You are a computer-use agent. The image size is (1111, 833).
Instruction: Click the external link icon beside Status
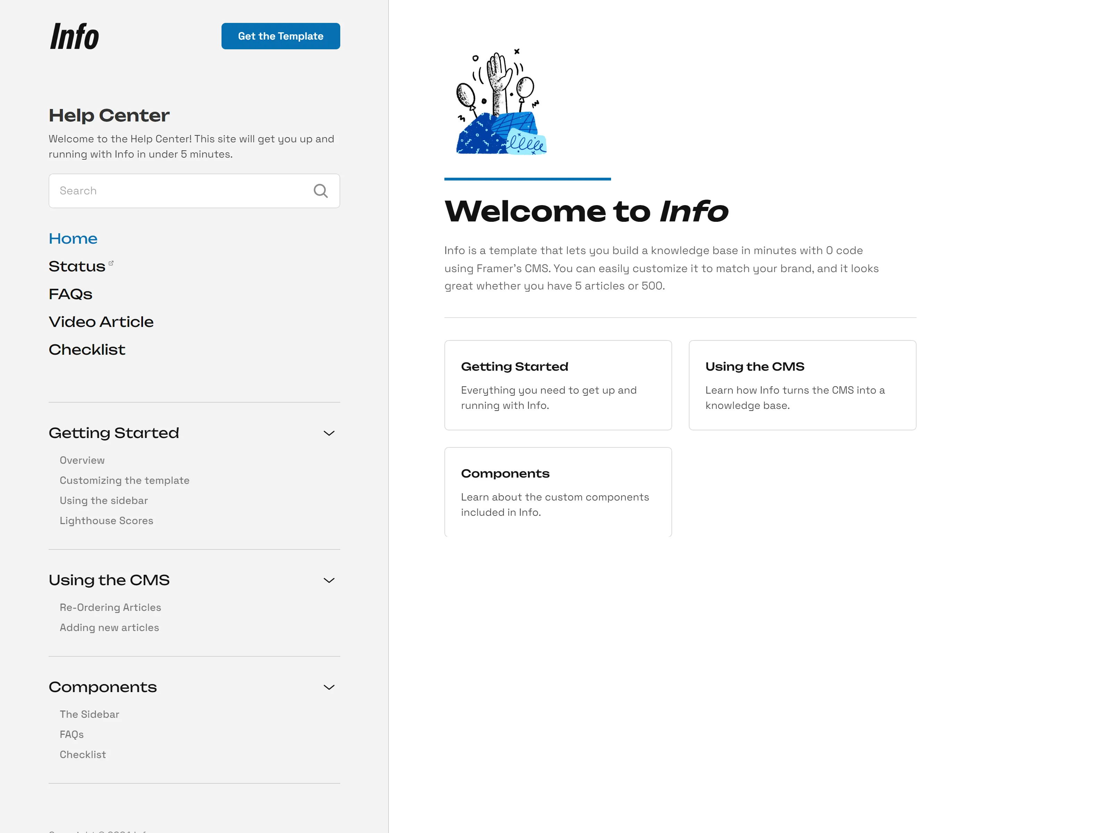pos(111,263)
